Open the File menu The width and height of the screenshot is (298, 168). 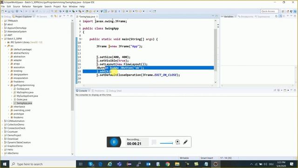(3, 7)
